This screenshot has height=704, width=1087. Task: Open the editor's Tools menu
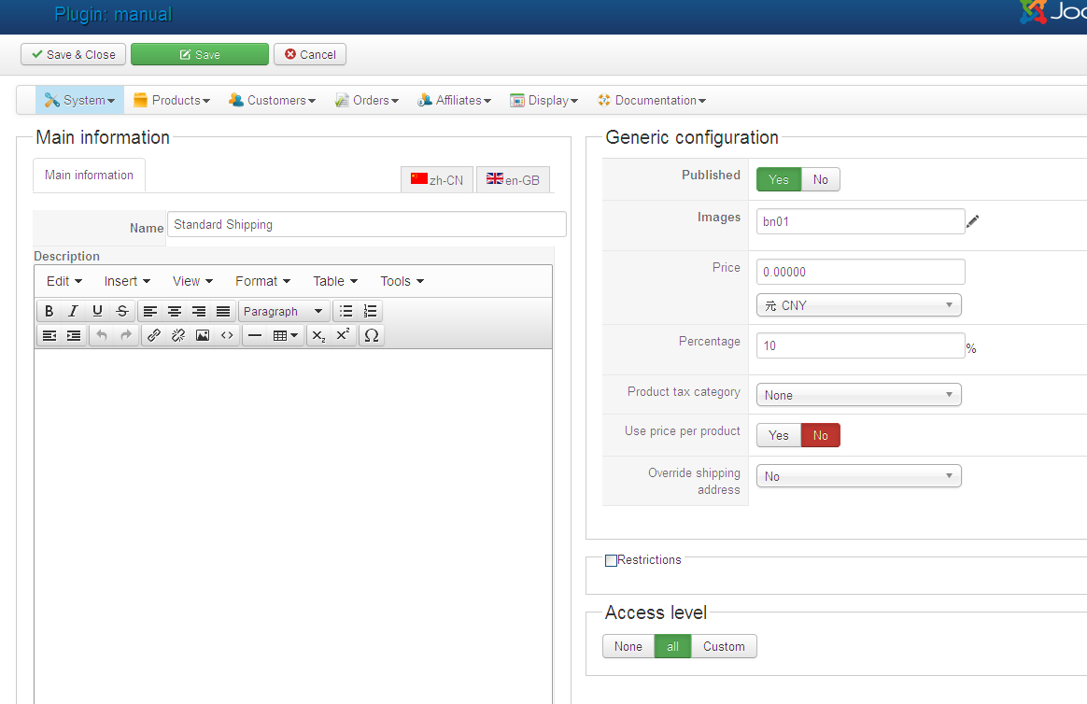click(402, 281)
